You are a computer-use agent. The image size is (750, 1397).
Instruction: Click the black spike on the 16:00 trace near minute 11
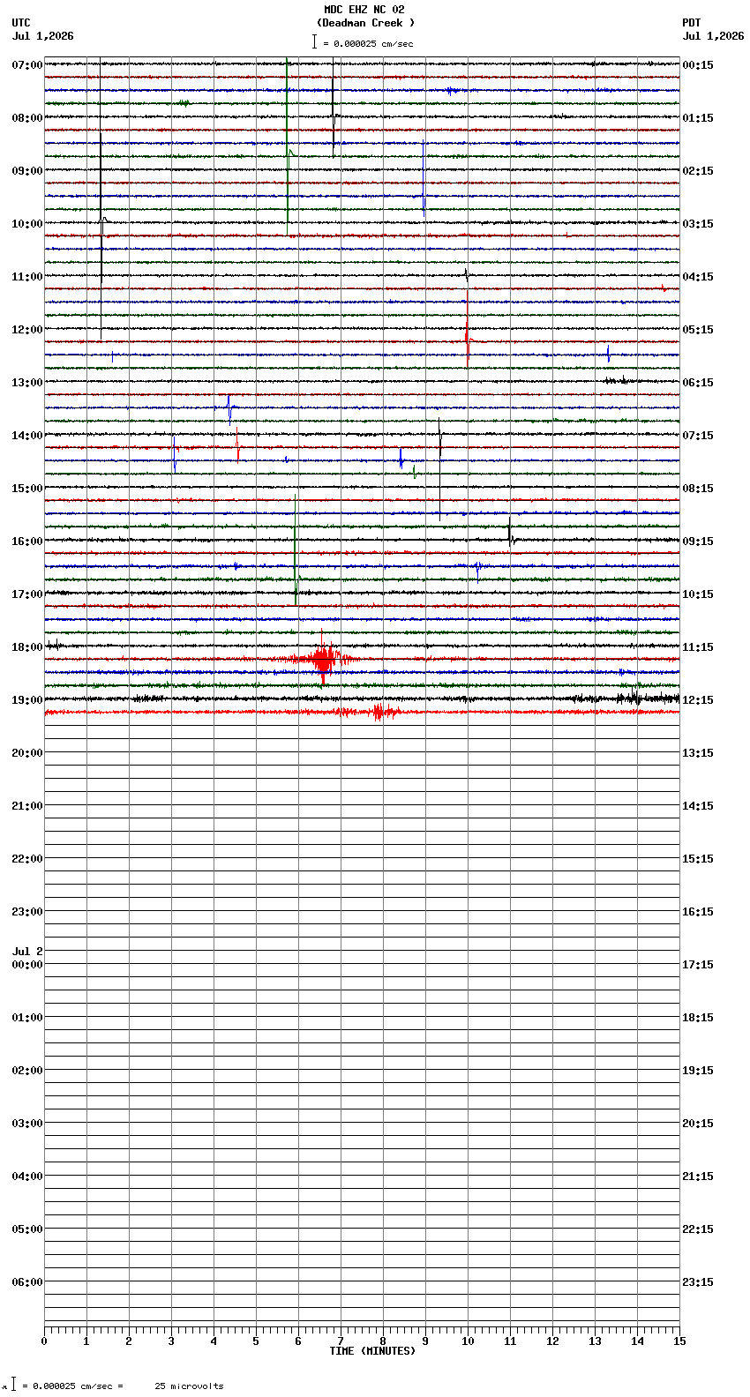(510, 533)
